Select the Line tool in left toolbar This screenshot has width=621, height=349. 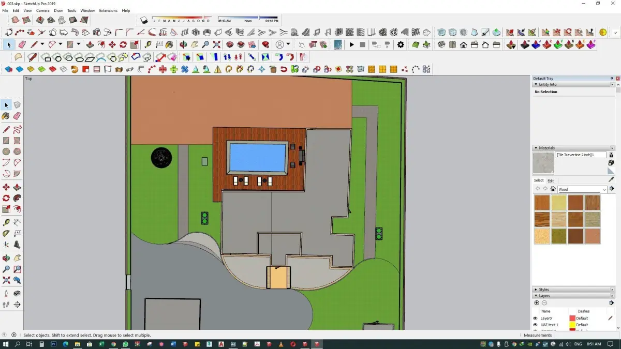click(6, 129)
